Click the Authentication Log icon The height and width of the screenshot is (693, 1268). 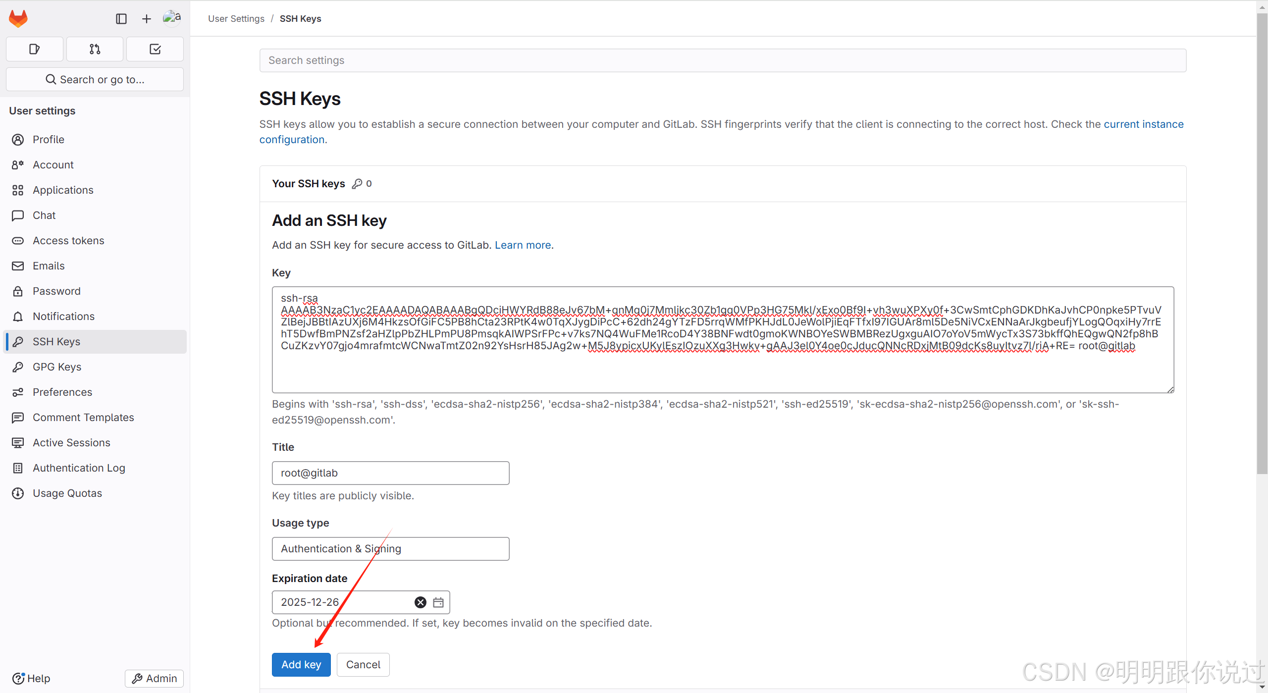(x=18, y=468)
